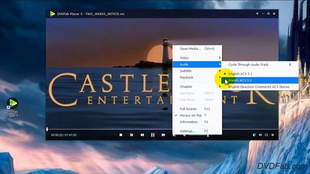
Task: Select English AC3 5.1 audio track
Action: coord(260,74)
